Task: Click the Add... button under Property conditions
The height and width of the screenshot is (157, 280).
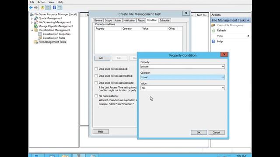Action: click(102, 58)
